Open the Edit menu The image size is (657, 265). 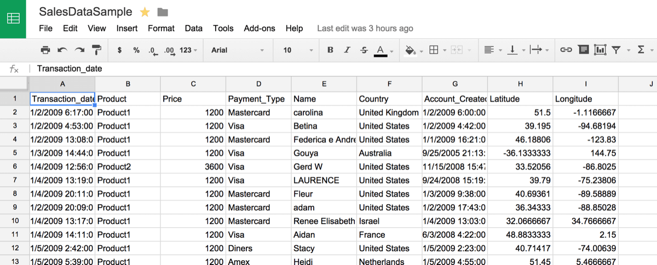70,28
